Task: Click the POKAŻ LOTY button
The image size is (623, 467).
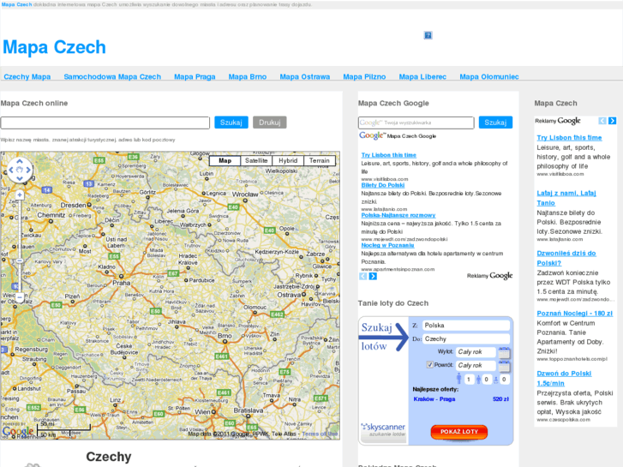Action: click(x=459, y=432)
